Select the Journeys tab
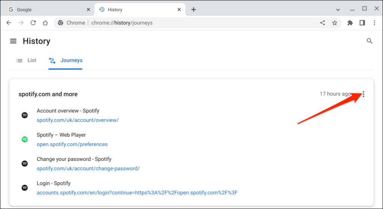Screen dimensions: 383x209 [66, 60]
